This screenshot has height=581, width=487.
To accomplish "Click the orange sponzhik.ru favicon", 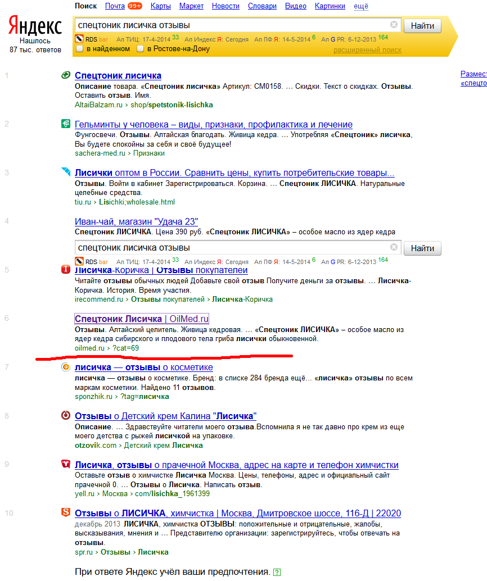I will pyautogui.click(x=66, y=367).
